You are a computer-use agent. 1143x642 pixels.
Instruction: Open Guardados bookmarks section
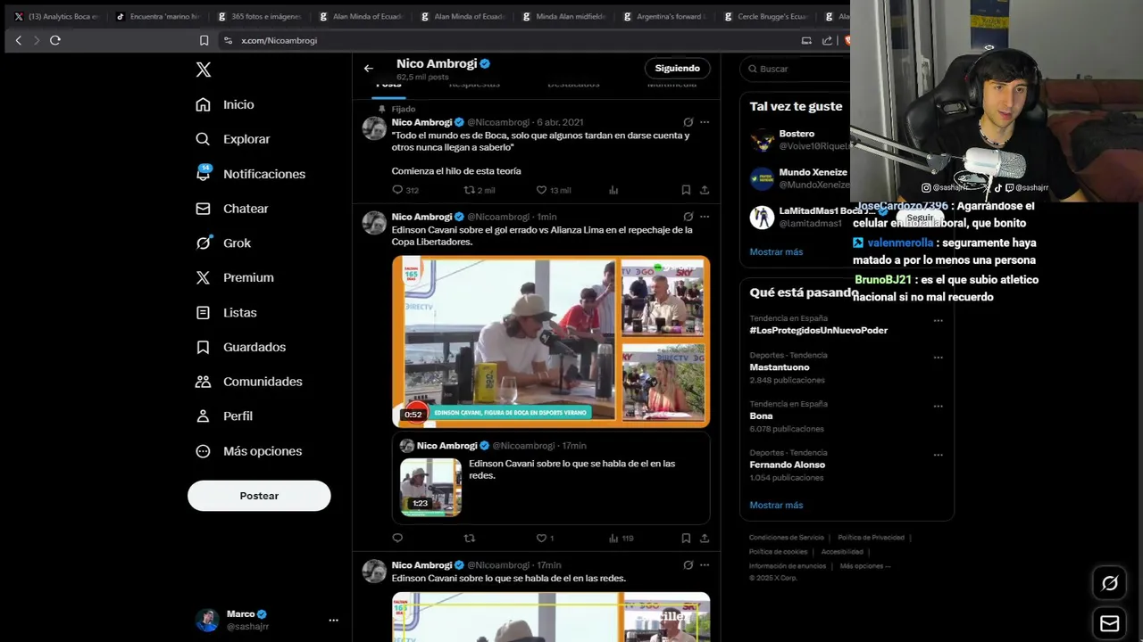[240, 347]
